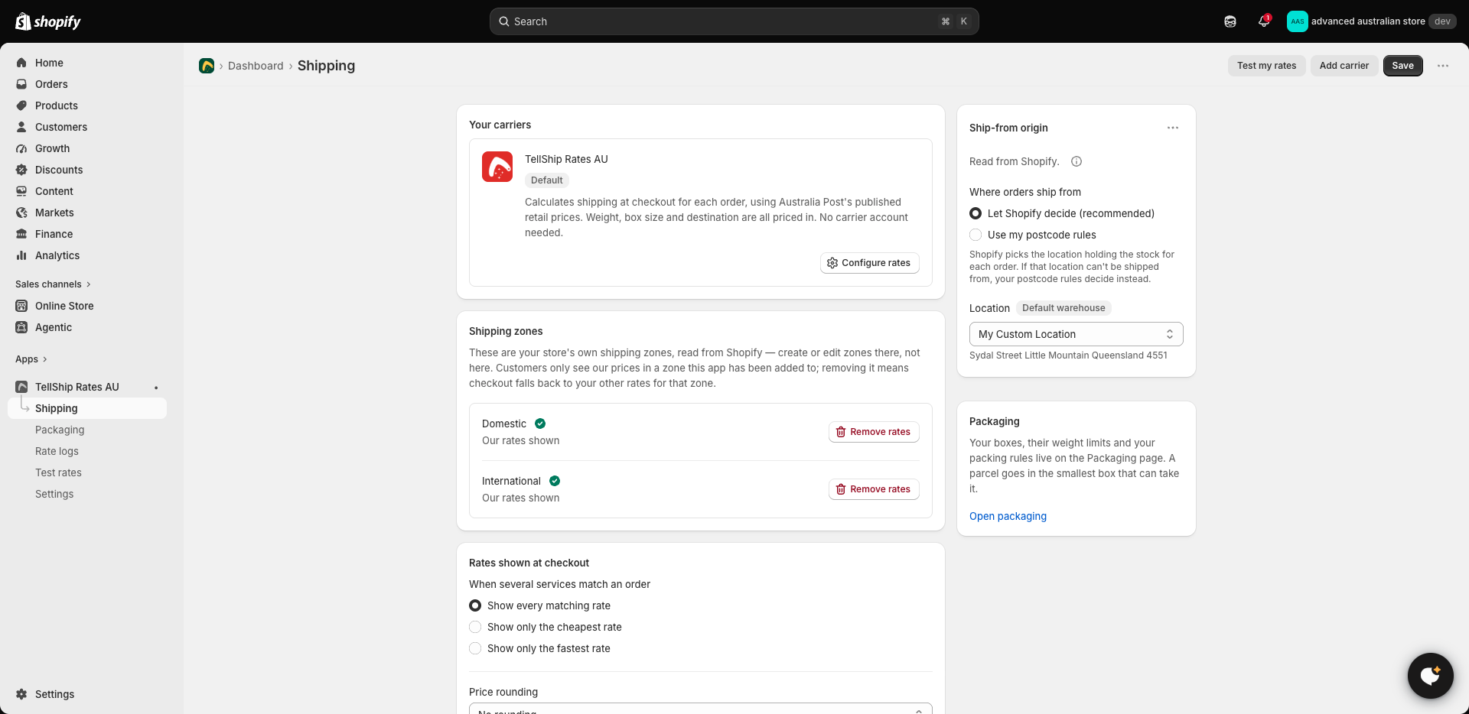Click Test my rates button
The width and height of the screenshot is (1469, 714).
pyautogui.click(x=1267, y=66)
